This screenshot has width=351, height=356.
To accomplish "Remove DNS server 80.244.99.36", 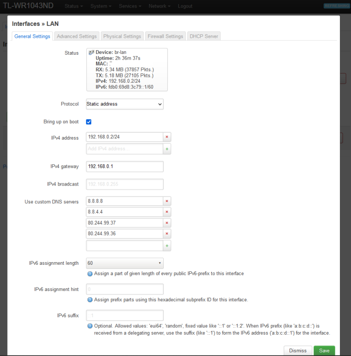I will (167, 234).
